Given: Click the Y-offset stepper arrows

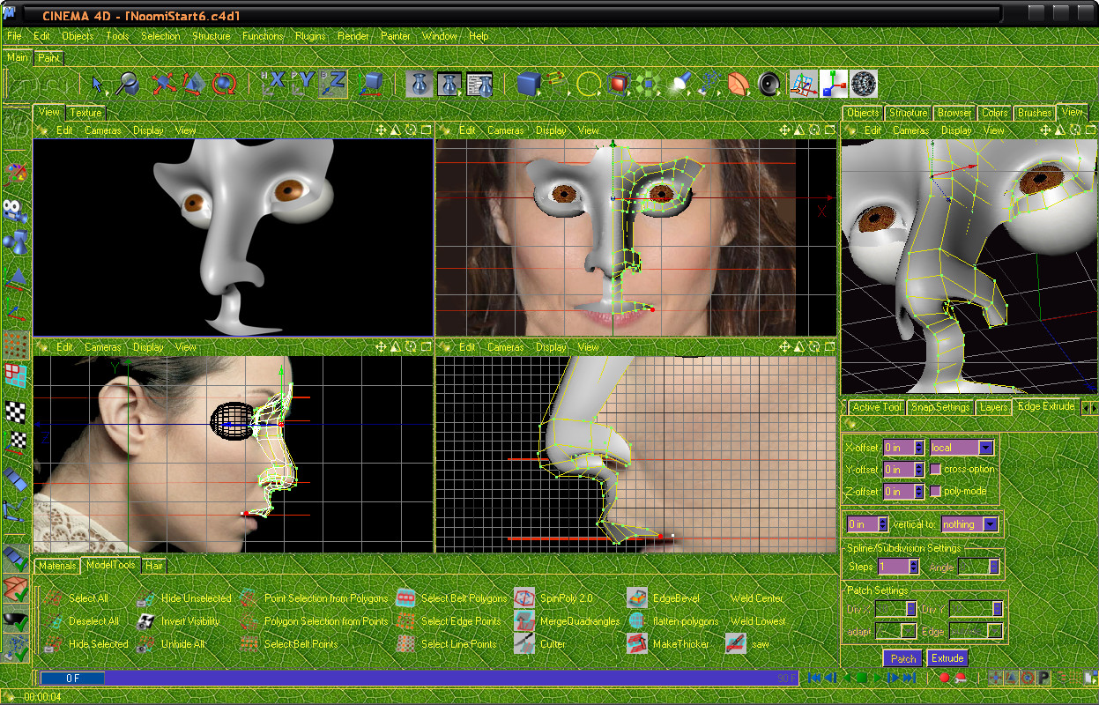Looking at the screenshot, I should pos(919,470).
